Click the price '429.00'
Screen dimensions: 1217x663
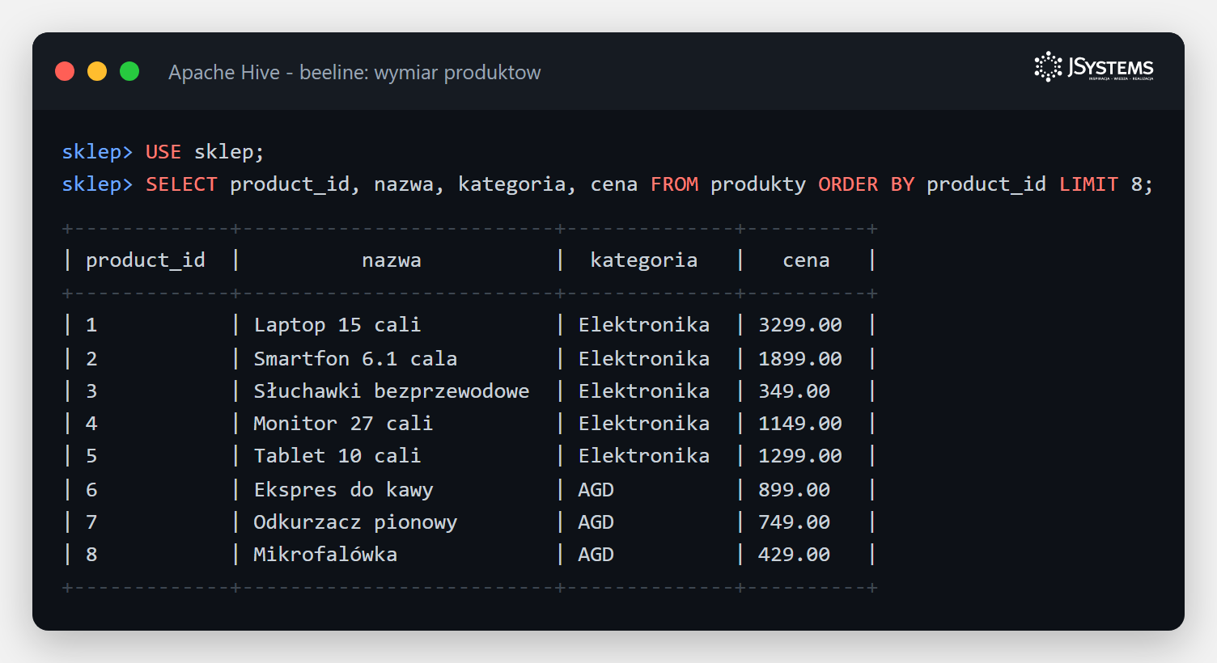[794, 555]
